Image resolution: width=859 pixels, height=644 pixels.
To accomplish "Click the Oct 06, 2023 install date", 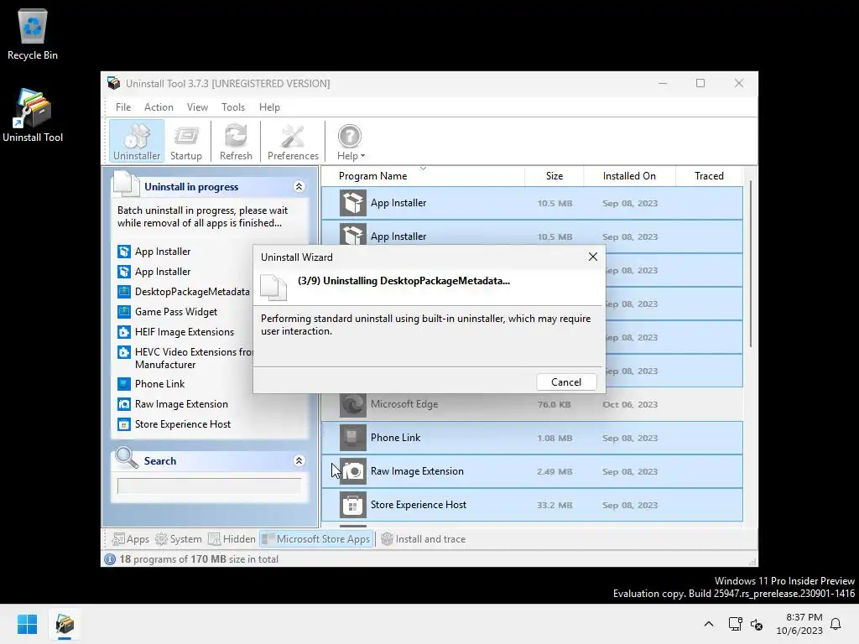I will coord(630,405).
